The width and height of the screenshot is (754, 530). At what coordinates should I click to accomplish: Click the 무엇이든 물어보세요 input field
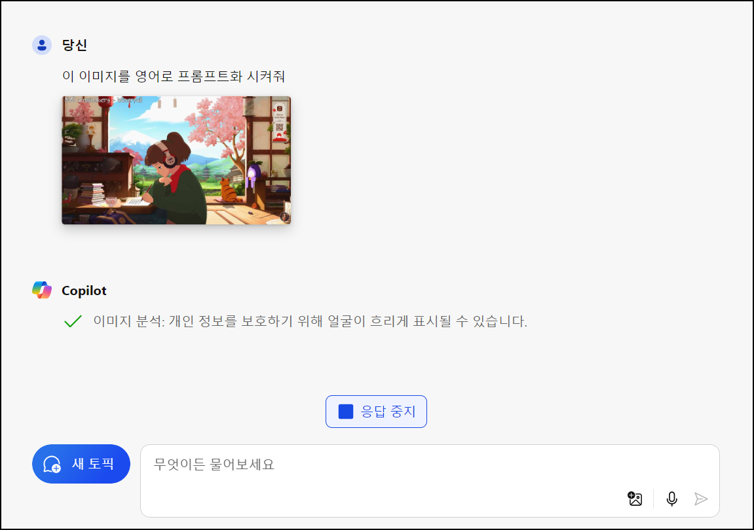pos(262,464)
